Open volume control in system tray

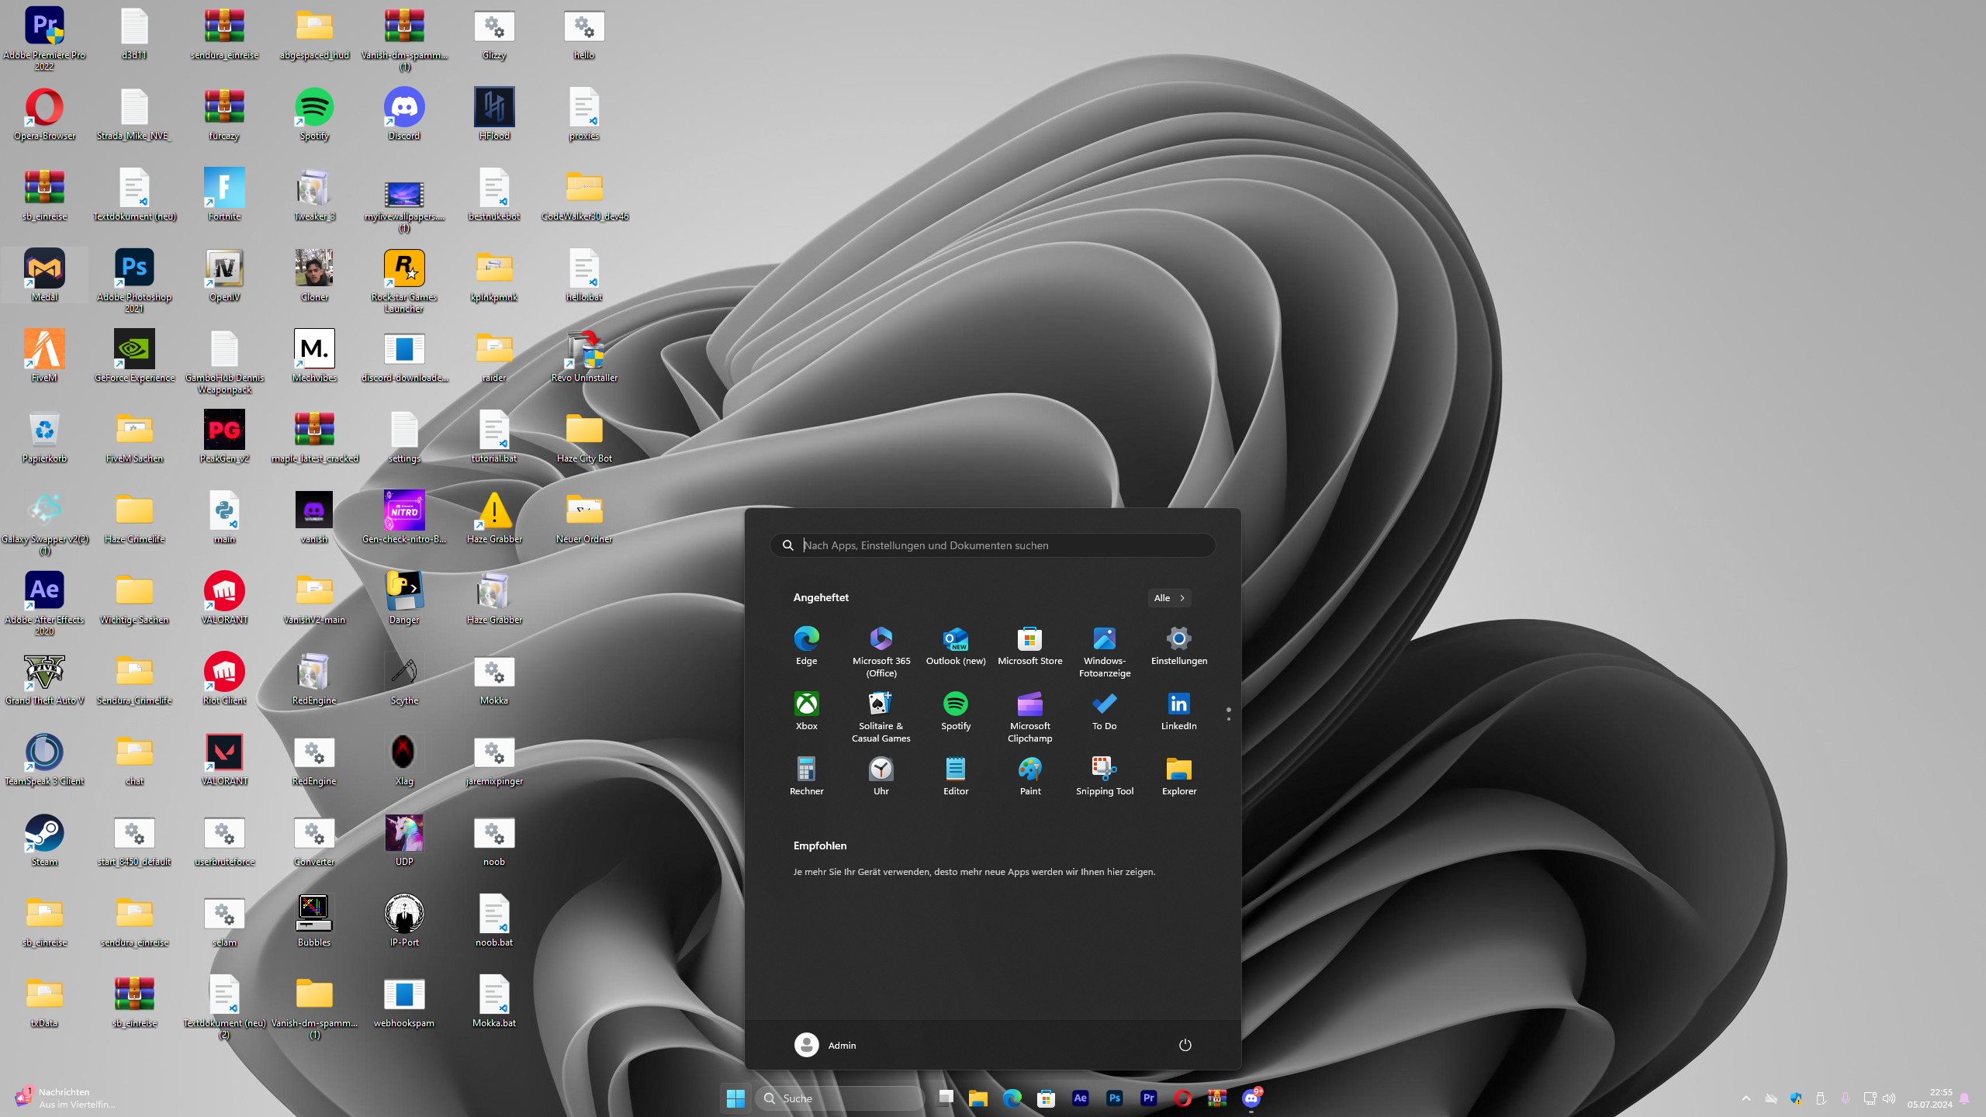[x=1889, y=1098]
